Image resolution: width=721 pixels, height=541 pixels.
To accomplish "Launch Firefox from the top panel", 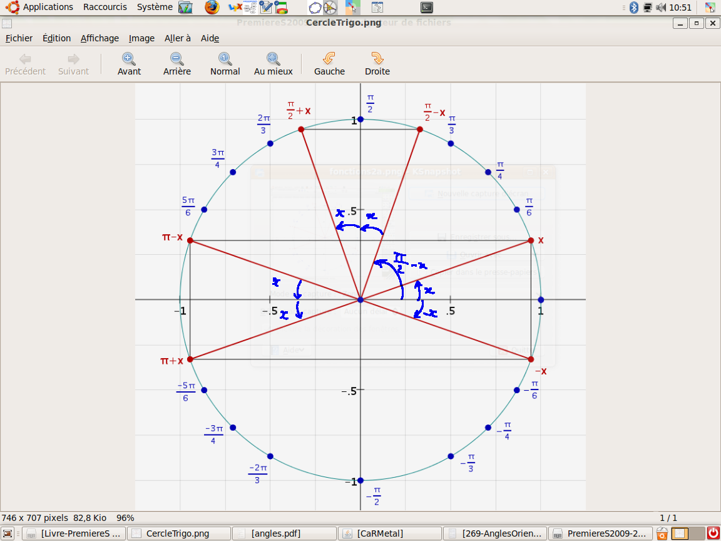I will [x=212, y=8].
